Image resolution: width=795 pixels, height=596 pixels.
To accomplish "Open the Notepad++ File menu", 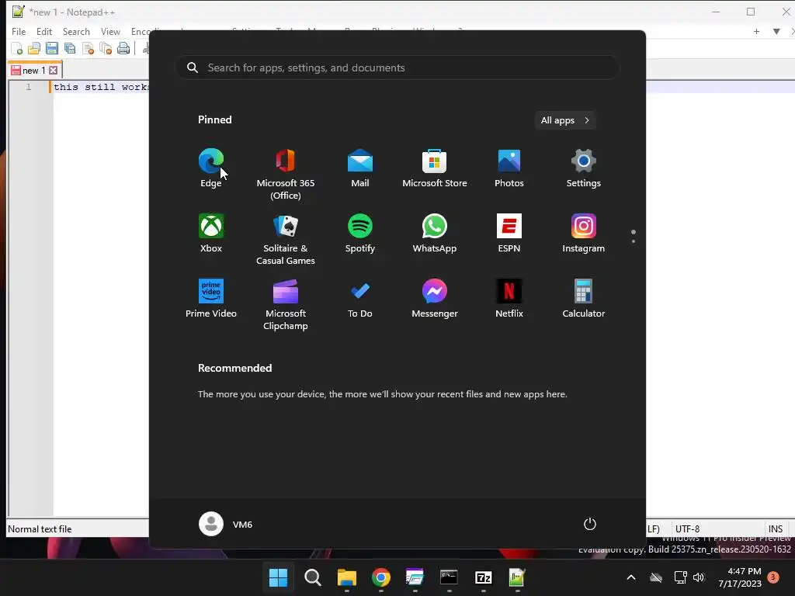I will pyautogui.click(x=19, y=31).
